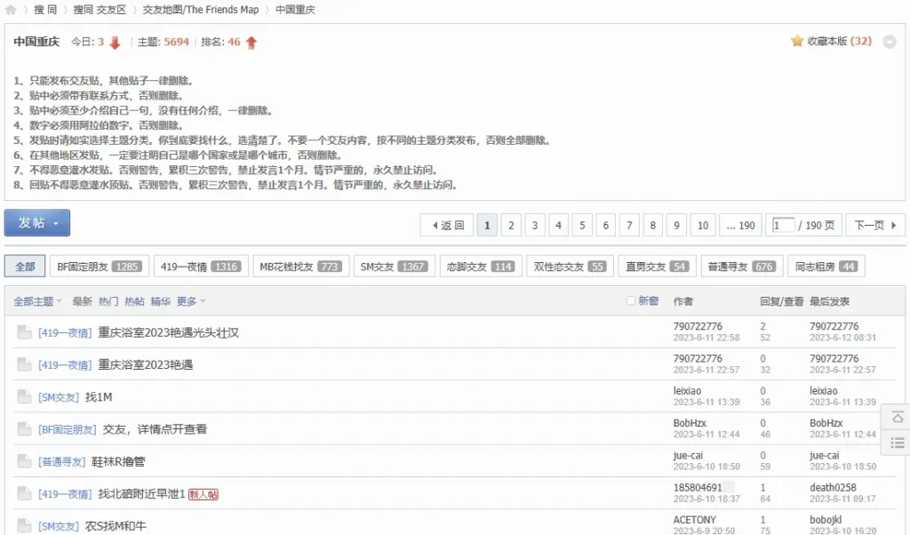The width and height of the screenshot is (910, 535).
Task: Click the home icon in the breadcrumb
Action: pos(11,10)
